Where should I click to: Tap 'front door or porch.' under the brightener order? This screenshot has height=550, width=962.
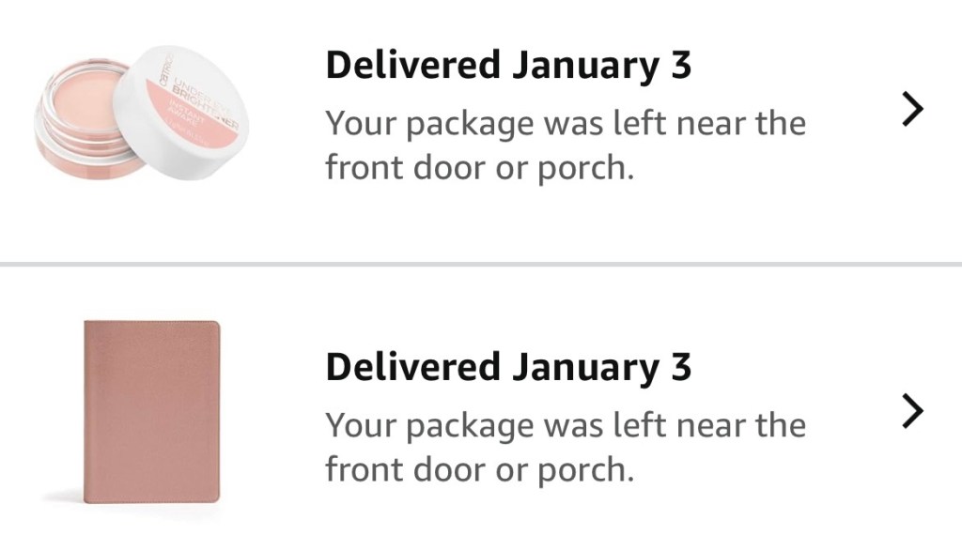479,167
